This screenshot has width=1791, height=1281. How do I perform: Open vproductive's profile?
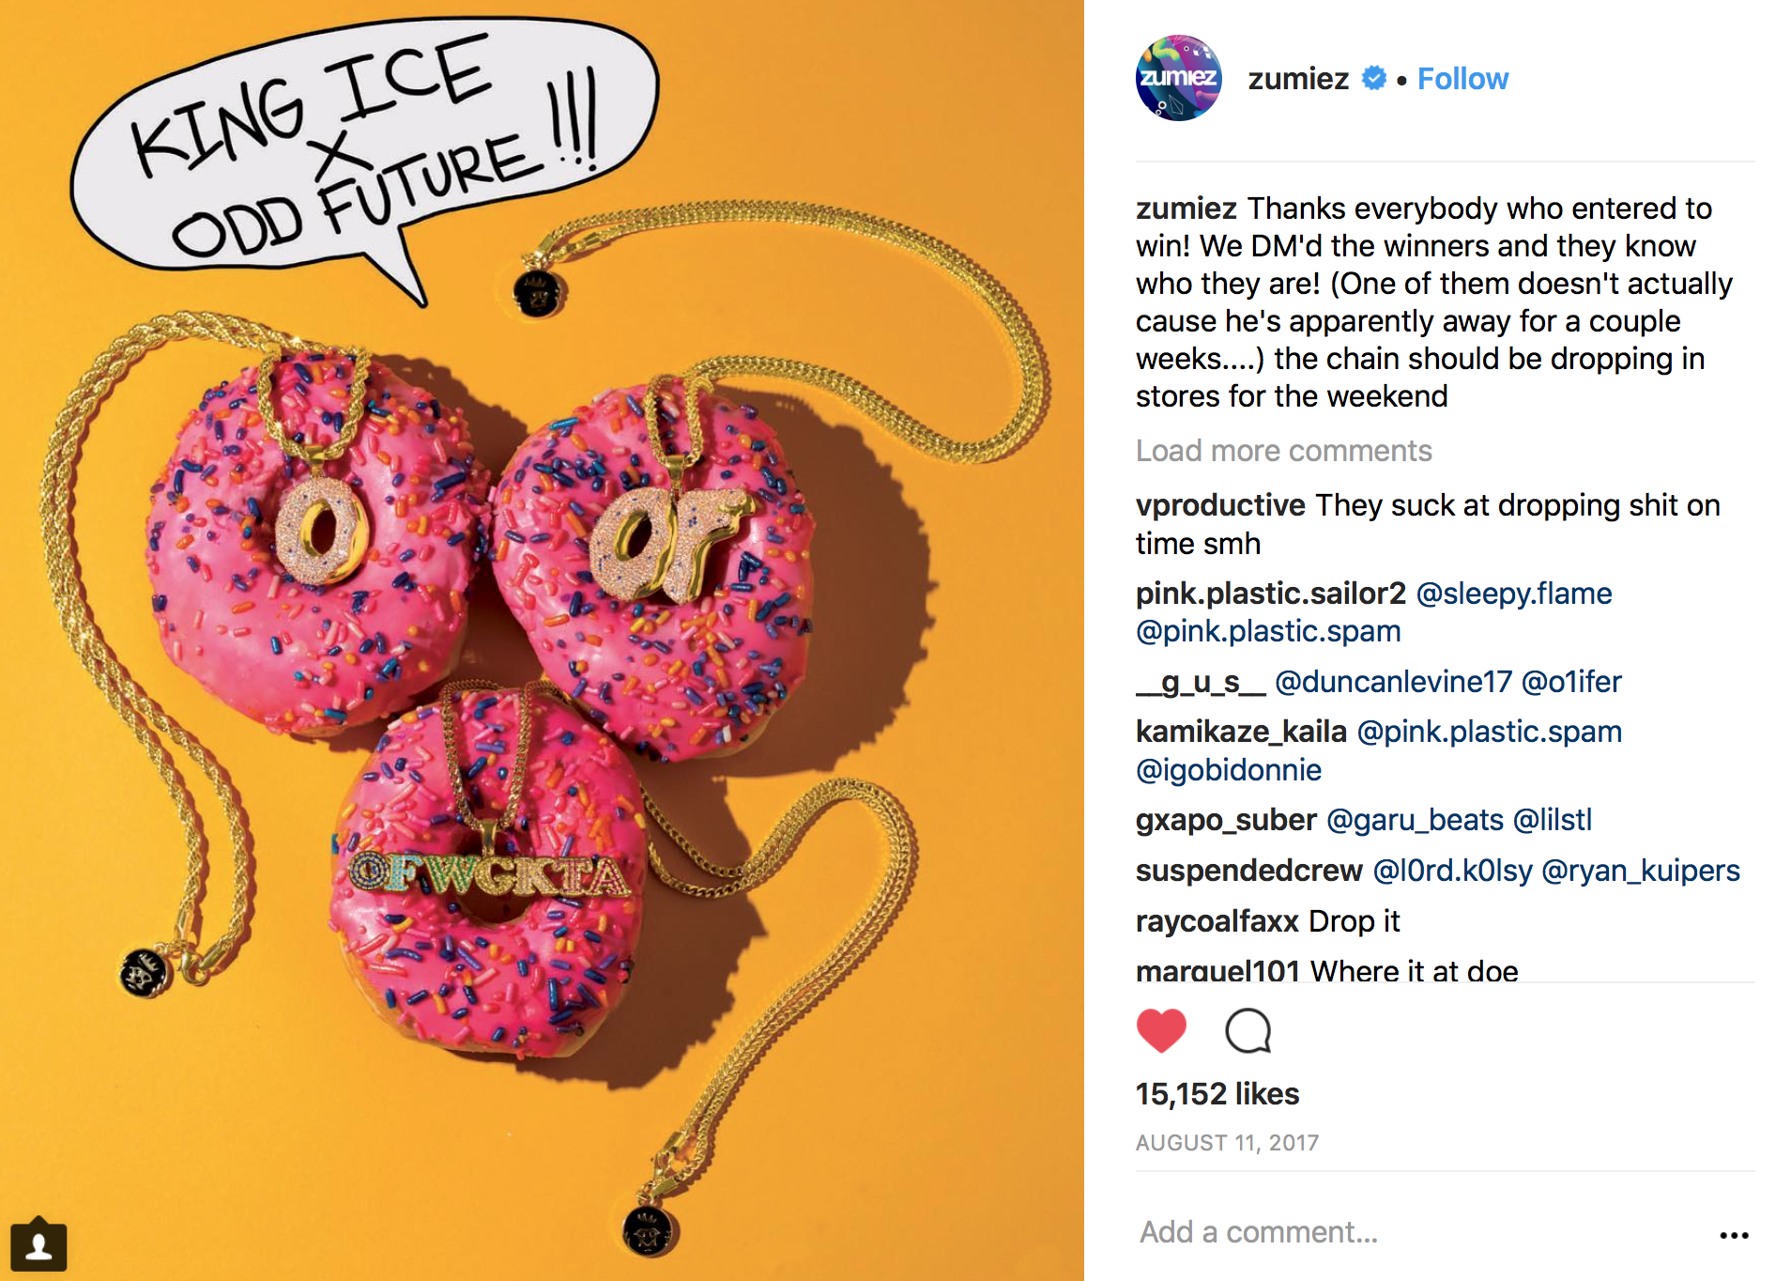pos(1220,505)
